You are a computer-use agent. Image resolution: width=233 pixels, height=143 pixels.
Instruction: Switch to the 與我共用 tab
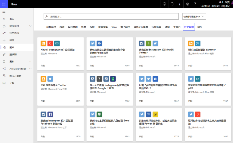(x=73, y=27)
